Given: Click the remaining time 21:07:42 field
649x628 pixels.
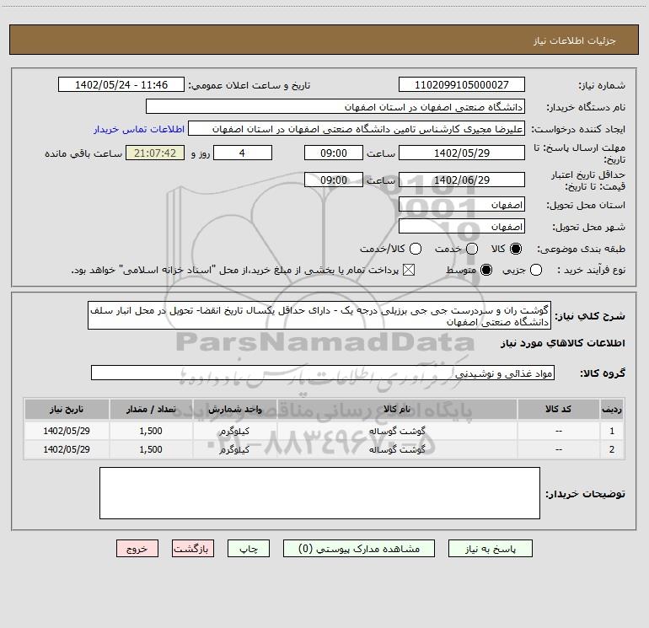Looking at the screenshot, I should click(x=155, y=153).
